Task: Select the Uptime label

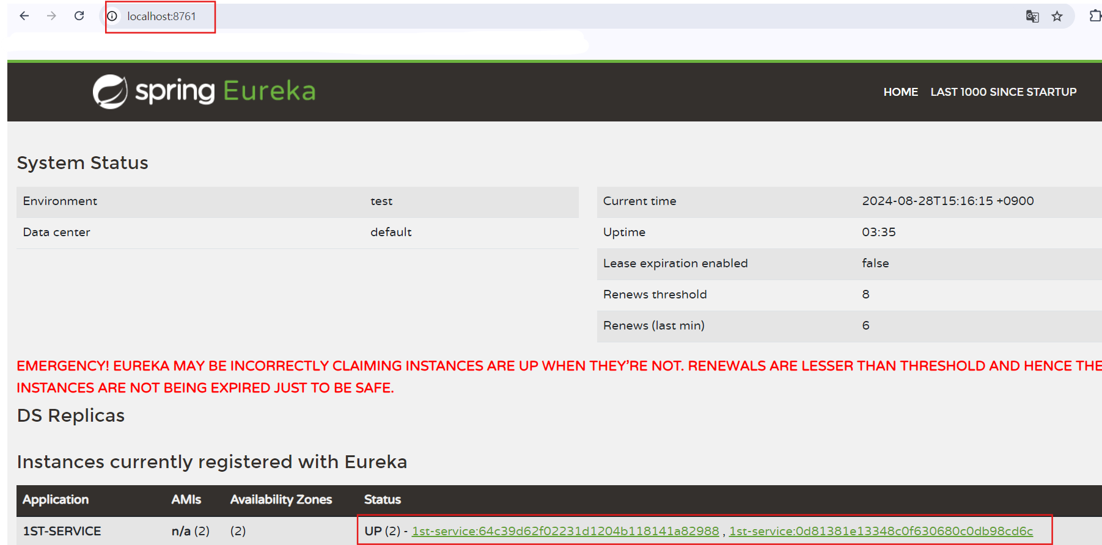Action: (x=624, y=233)
